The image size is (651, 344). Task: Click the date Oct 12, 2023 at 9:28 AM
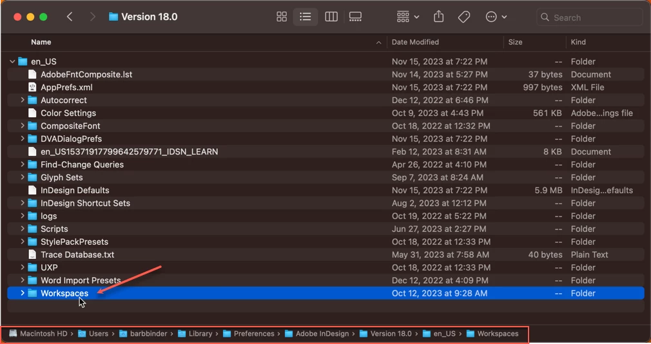440,293
